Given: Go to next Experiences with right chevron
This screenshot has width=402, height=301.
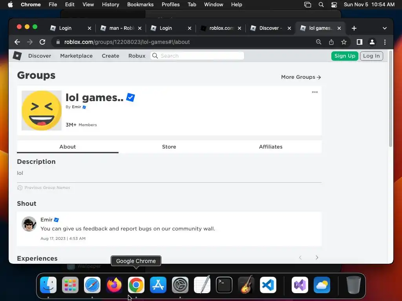Looking at the screenshot, I should 317,257.
